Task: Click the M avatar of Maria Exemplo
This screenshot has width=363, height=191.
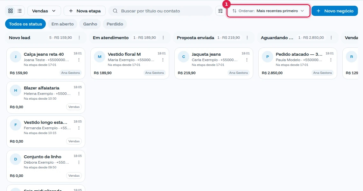Action: coord(100,57)
